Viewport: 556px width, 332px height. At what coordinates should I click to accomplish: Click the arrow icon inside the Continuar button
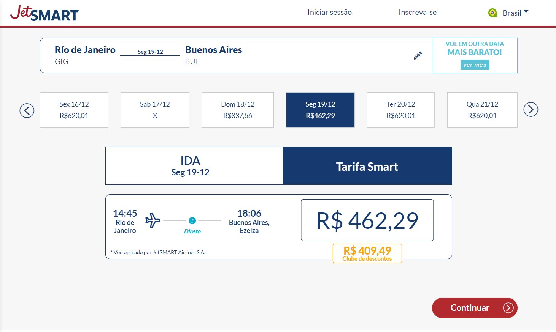pyautogui.click(x=508, y=308)
